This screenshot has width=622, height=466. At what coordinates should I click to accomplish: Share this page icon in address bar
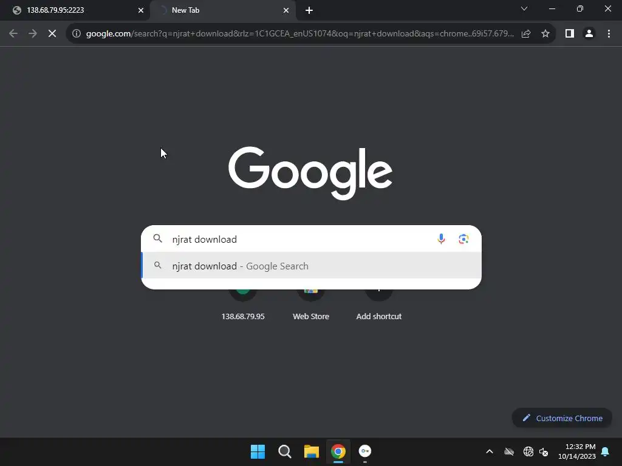point(526,34)
